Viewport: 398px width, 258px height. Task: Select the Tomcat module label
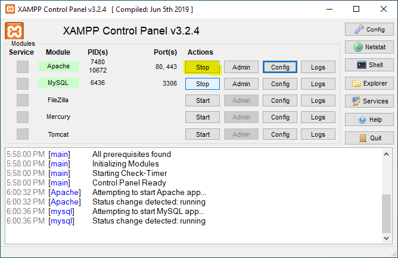[x=58, y=134]
